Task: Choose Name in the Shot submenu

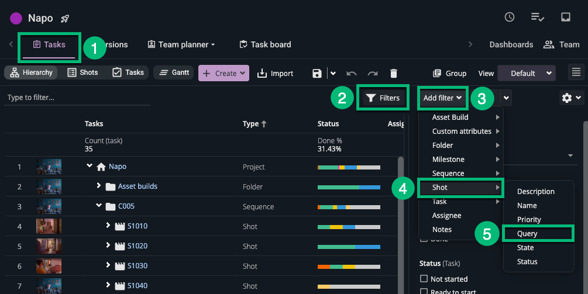Action: pyautogui.click(x=538, y=206)
